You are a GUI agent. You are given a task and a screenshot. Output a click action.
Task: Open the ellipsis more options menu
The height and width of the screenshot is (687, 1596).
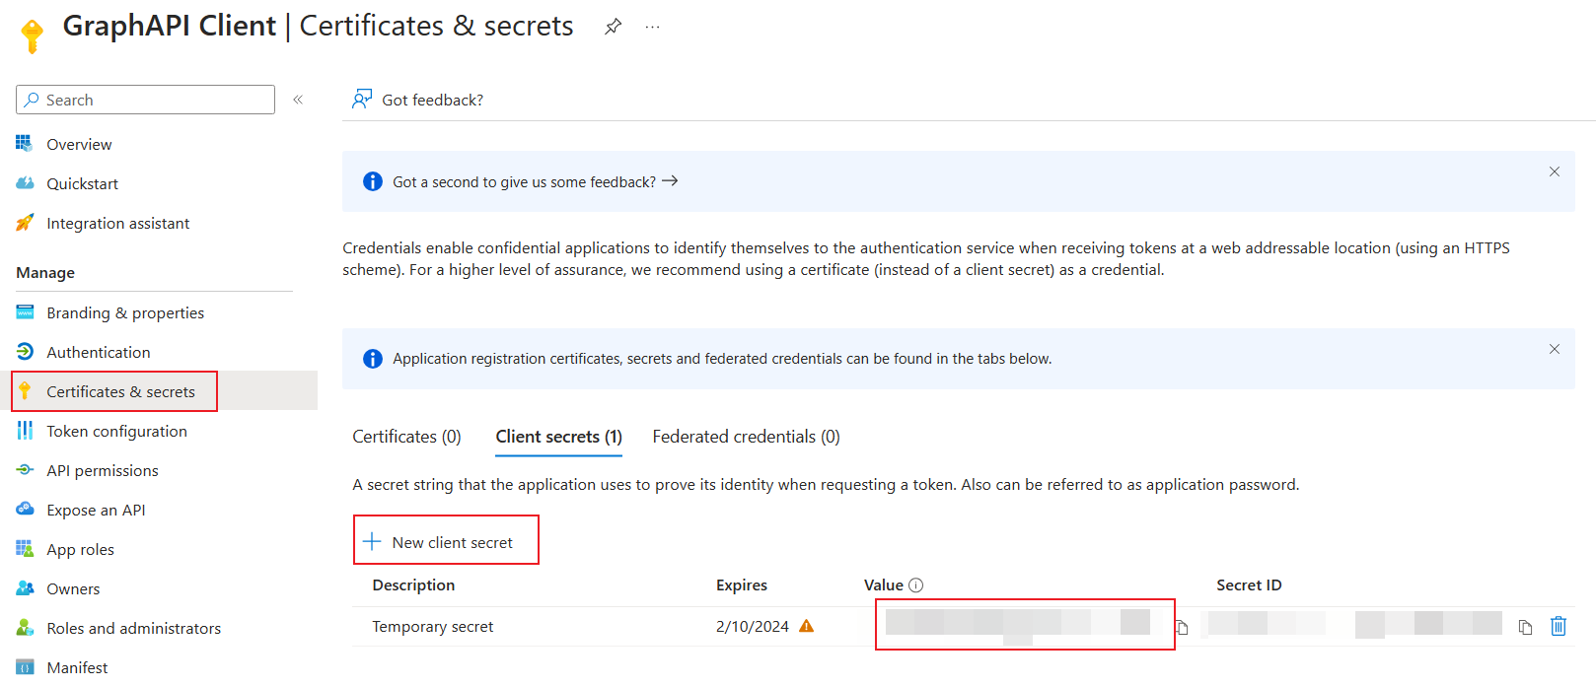(652, 27)
